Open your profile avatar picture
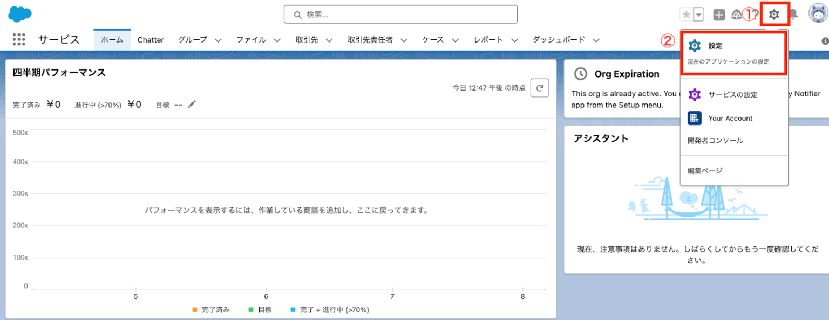Viewport: 829px width, 320px height. (817, 14)
